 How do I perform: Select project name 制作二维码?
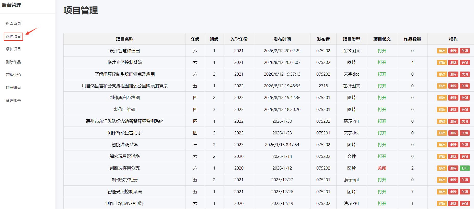tap(125, 109)
